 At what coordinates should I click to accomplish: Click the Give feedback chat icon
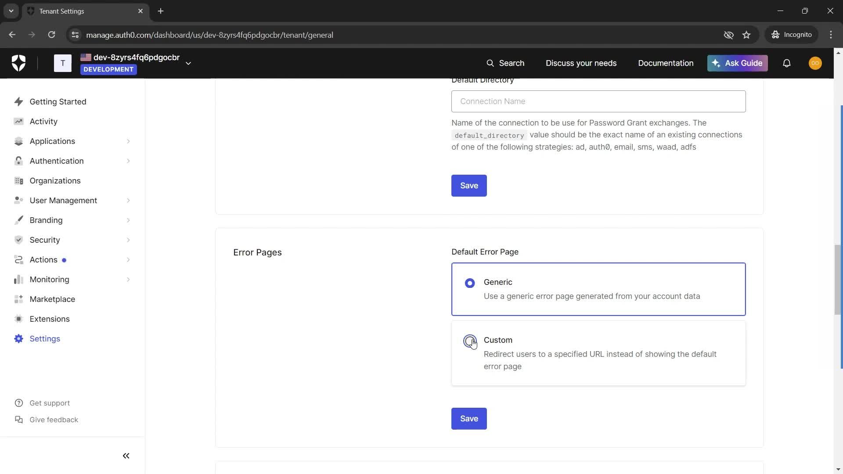click(x=19, y=420)
